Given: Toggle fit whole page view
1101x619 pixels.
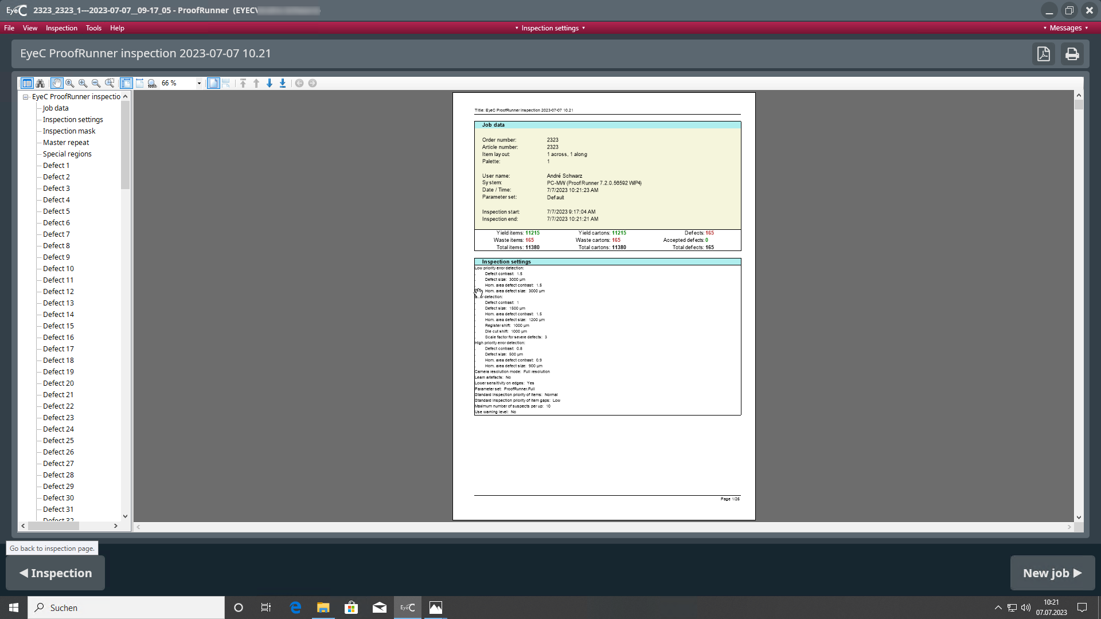Looking at the screenshot, I should click(x=126, y=84).
